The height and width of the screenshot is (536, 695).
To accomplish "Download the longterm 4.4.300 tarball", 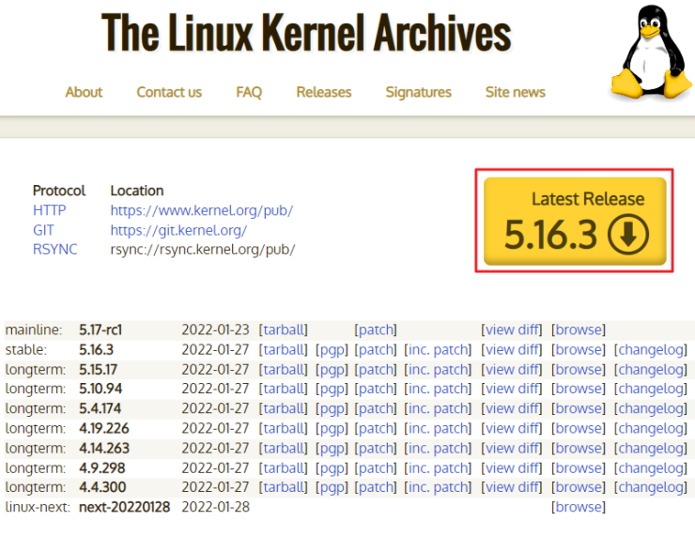I will point(284,487).
